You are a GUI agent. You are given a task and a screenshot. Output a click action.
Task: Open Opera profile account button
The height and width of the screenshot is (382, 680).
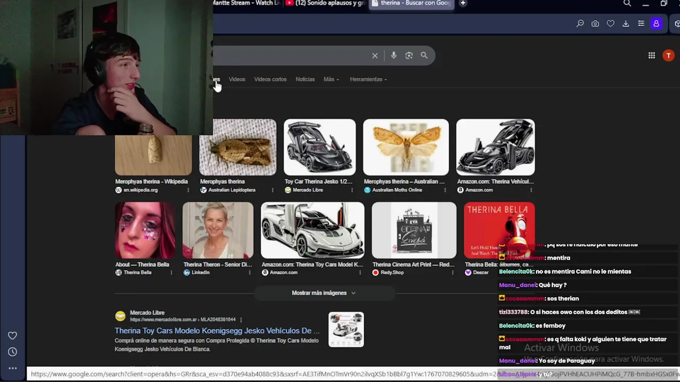coord(656,23)
